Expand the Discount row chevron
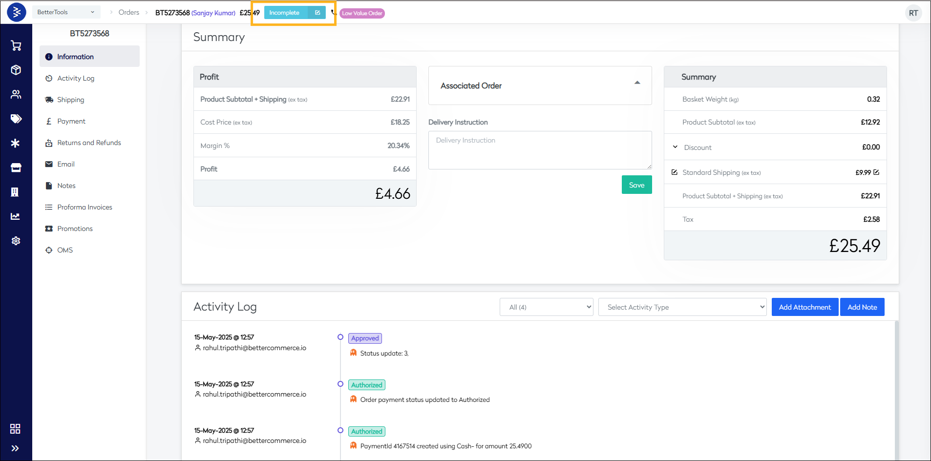931x461 pixels. point(675,147)
